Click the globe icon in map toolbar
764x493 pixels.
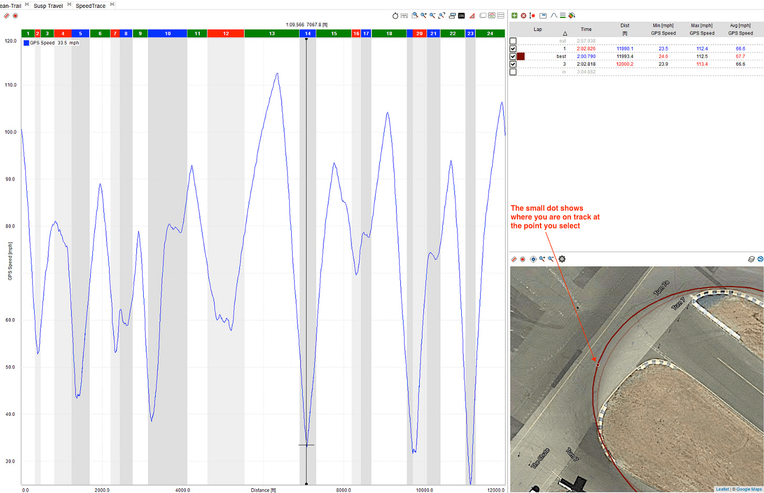[760, 259]
